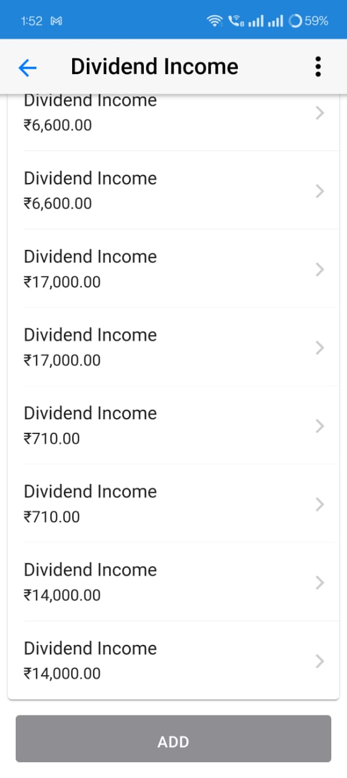Tap the Wi-Fi calling phone icon
This screenshot has height=778, width=347.
pos(235,21)
